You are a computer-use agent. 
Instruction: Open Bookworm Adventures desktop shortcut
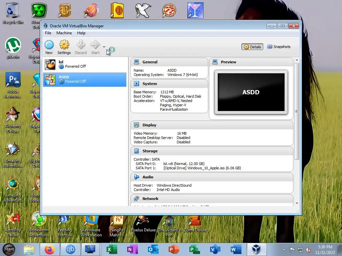(x=39, y=224)
